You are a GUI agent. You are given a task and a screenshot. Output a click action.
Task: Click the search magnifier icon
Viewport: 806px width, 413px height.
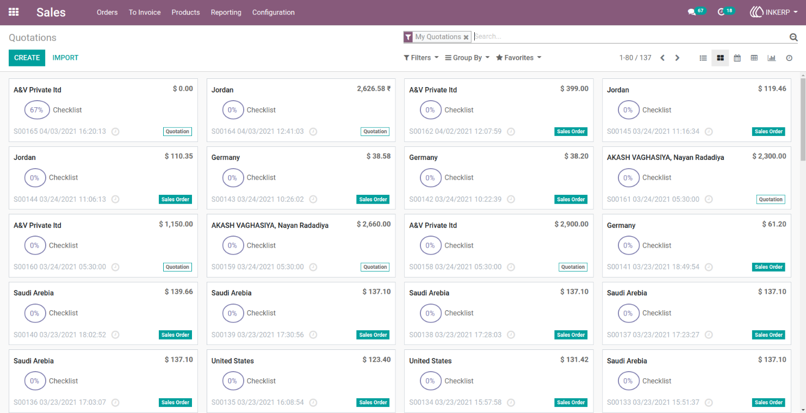click(x=793, y=37)
